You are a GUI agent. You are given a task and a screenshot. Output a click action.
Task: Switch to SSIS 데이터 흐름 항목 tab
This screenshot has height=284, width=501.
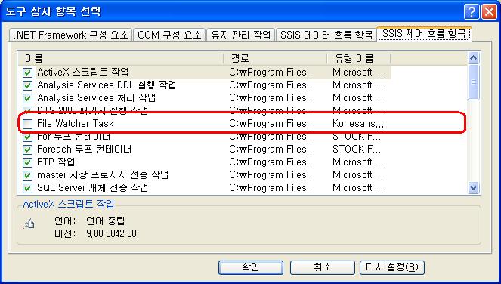click(x=326, y=35)
